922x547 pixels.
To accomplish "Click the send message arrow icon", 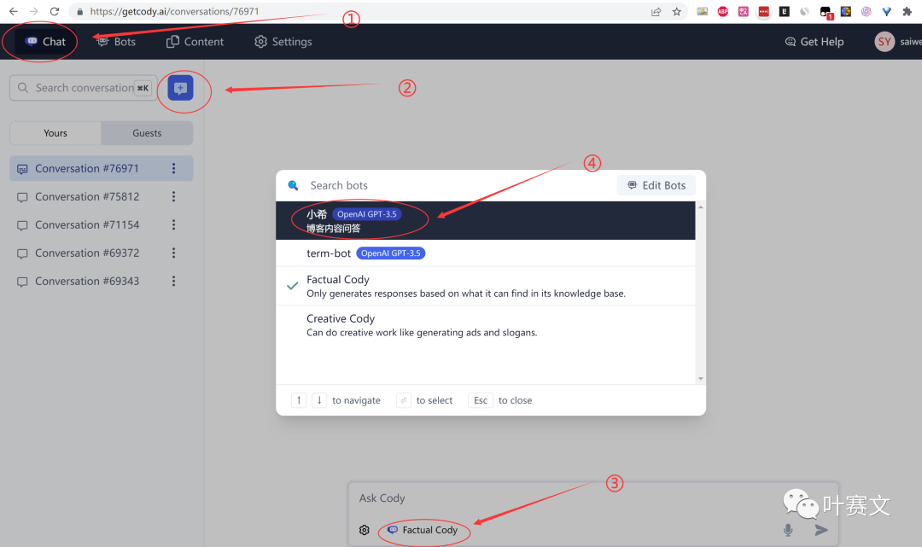I will (x=821, y=530).
